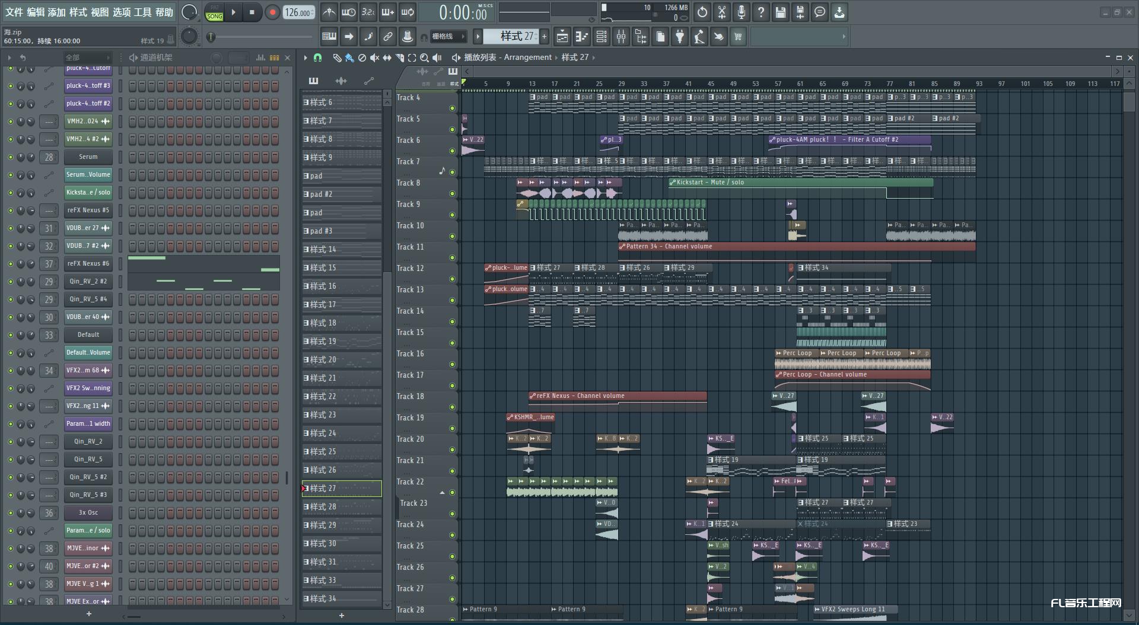This screenshot has height=625, width=1139.
Task: Click the red Record button
Action: pyautogui.click(x=272, y=12)
